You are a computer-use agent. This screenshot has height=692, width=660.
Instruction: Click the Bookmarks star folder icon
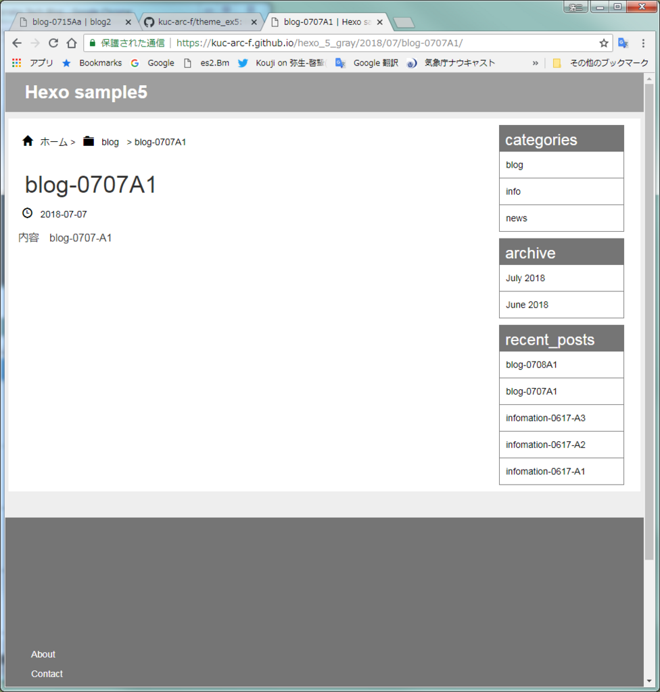point(66,63)
